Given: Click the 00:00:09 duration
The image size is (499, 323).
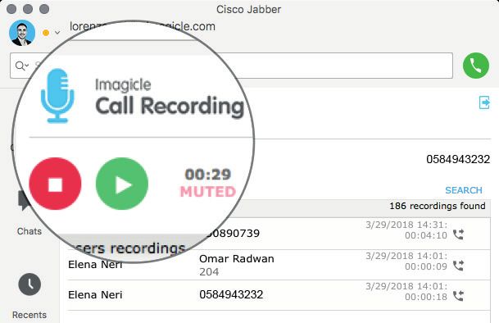Looking at the screenshot, I should pyautogui.click(x=426, y=266).
